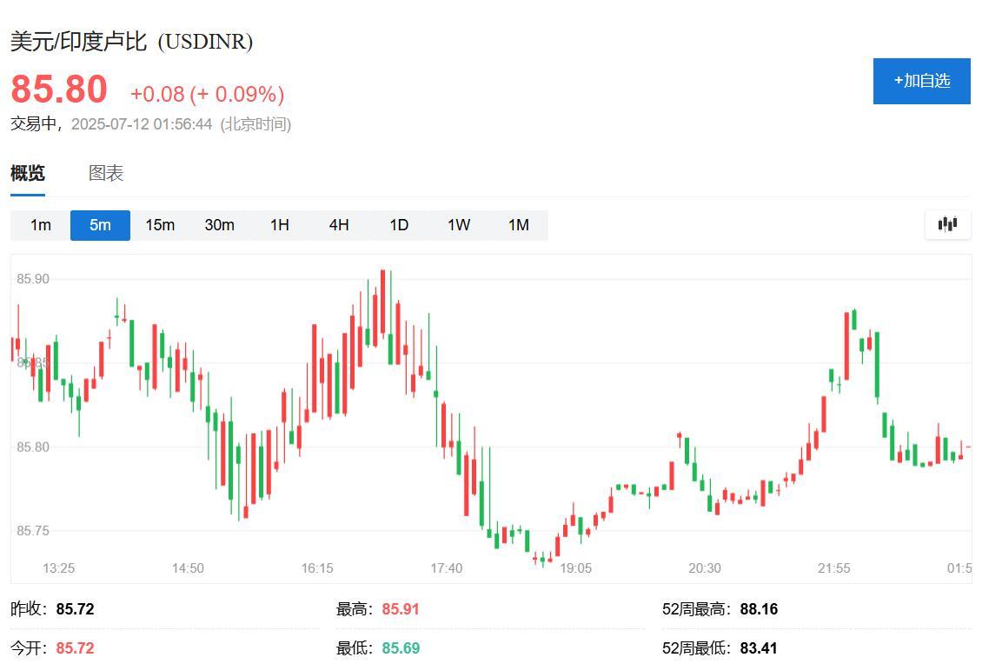The height and width of the screenshot is (664, 1002).
Task: Select the 1m timeframe
Action: 40,225
